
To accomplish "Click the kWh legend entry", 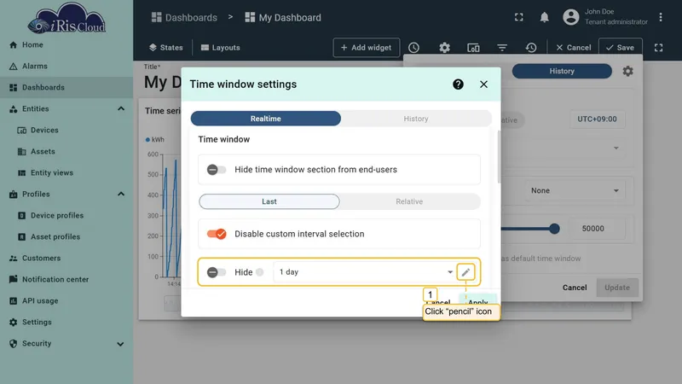I will pyautogui.click(x=155, y=140).
